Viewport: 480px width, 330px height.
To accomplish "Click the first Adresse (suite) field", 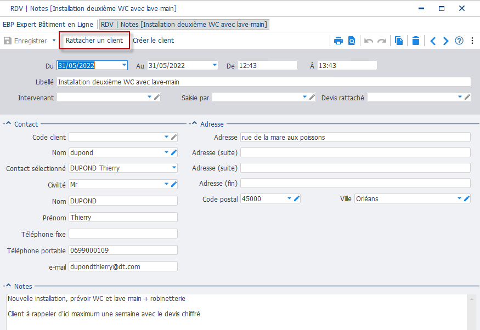I will pos(355,152).
